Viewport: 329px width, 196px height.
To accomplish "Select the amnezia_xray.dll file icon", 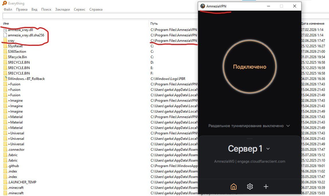I will tap(5, 30).
